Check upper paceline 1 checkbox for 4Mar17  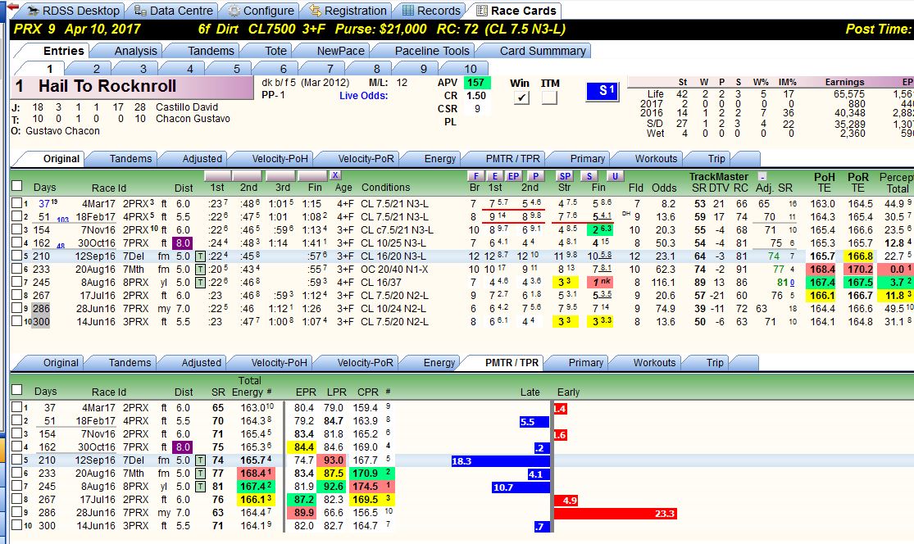[x=17, y=203]
